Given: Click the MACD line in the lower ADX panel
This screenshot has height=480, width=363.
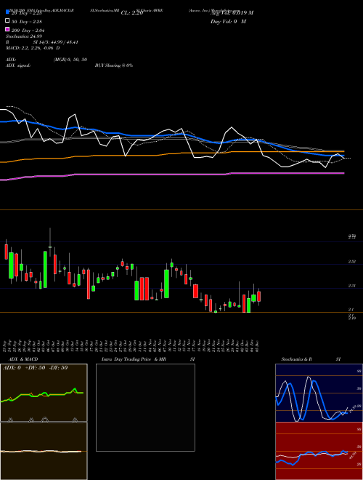Looking at the screenshot, I should [x=41, y=452].
